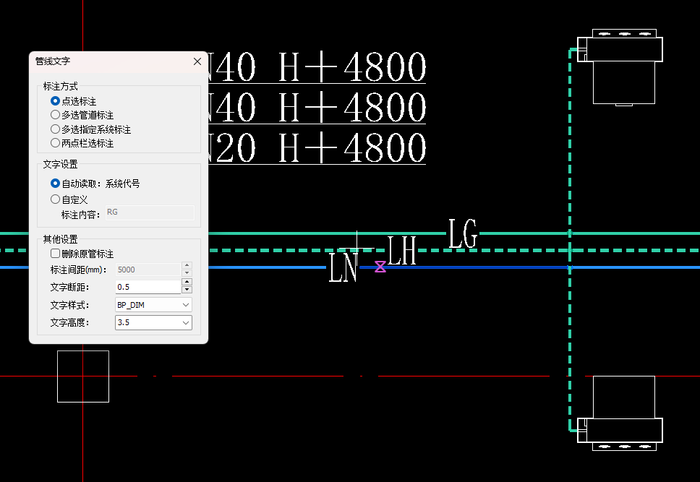
Task: Click the 标注内容 field showing RG
Action: pyautogui.click(x=150, y=212)
